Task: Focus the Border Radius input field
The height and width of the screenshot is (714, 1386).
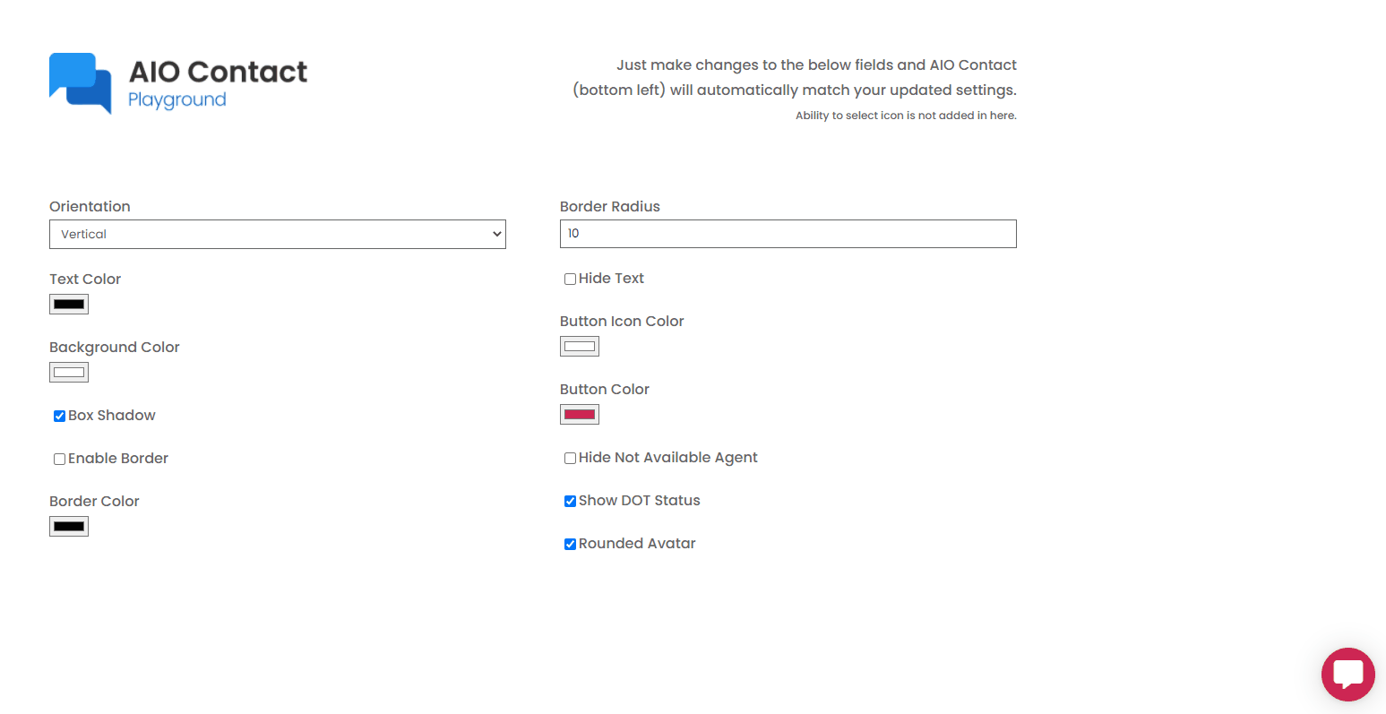Action: [x=788, y=234]
